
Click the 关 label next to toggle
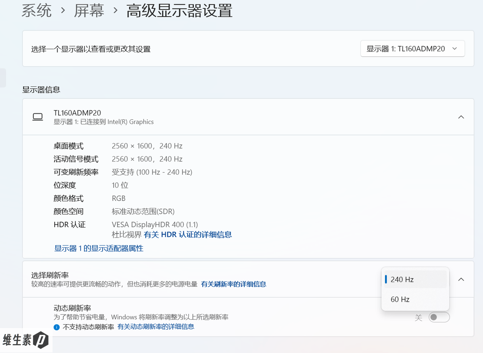[418, 317]
